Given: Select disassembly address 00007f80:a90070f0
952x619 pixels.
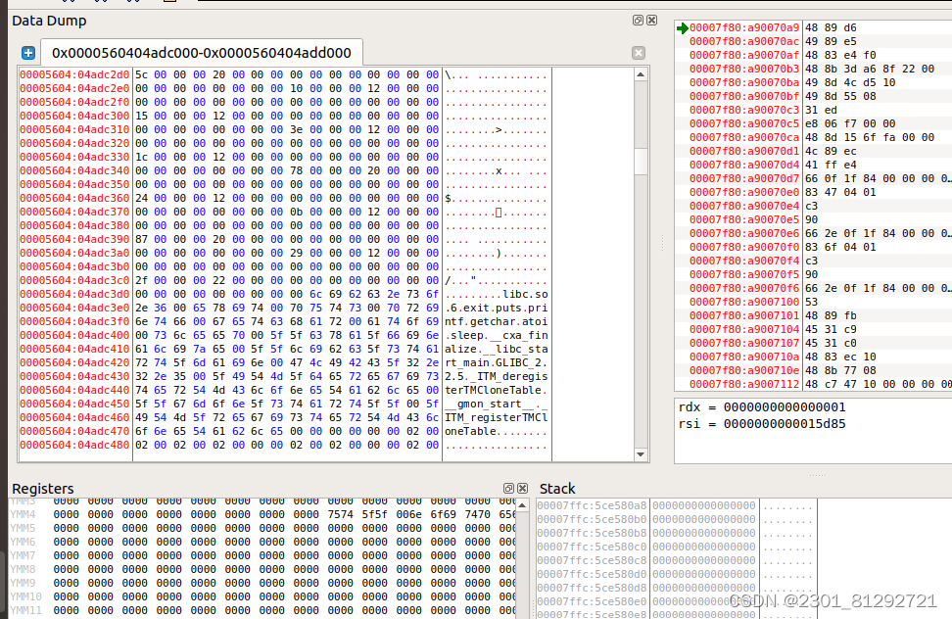Looking at the screenshot, I should (744, 247).
